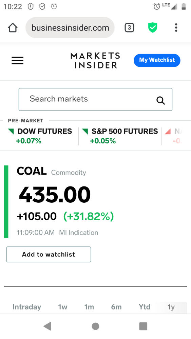The height and width of the screenshot is (339, 191).
Task: Tap the green shield security icon
Action: (x=153, y=28)
